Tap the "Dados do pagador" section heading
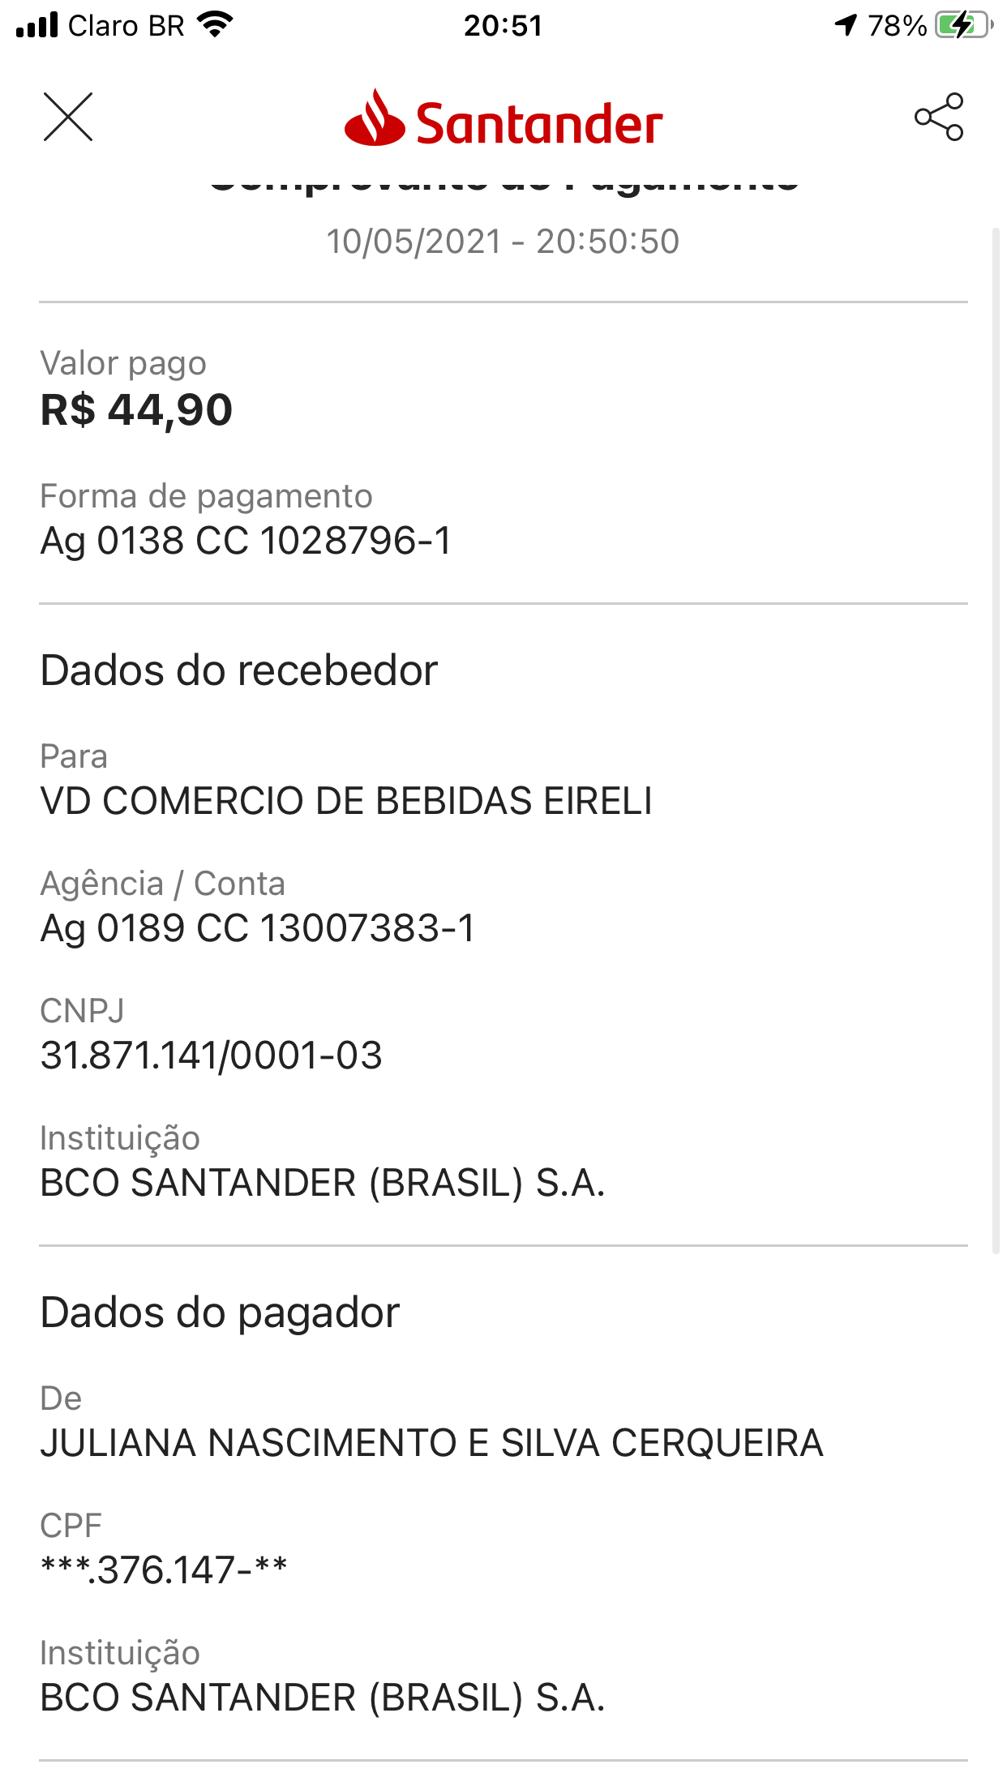The width and height of the screenshot is (1007, 1790). pos(220,1313)
